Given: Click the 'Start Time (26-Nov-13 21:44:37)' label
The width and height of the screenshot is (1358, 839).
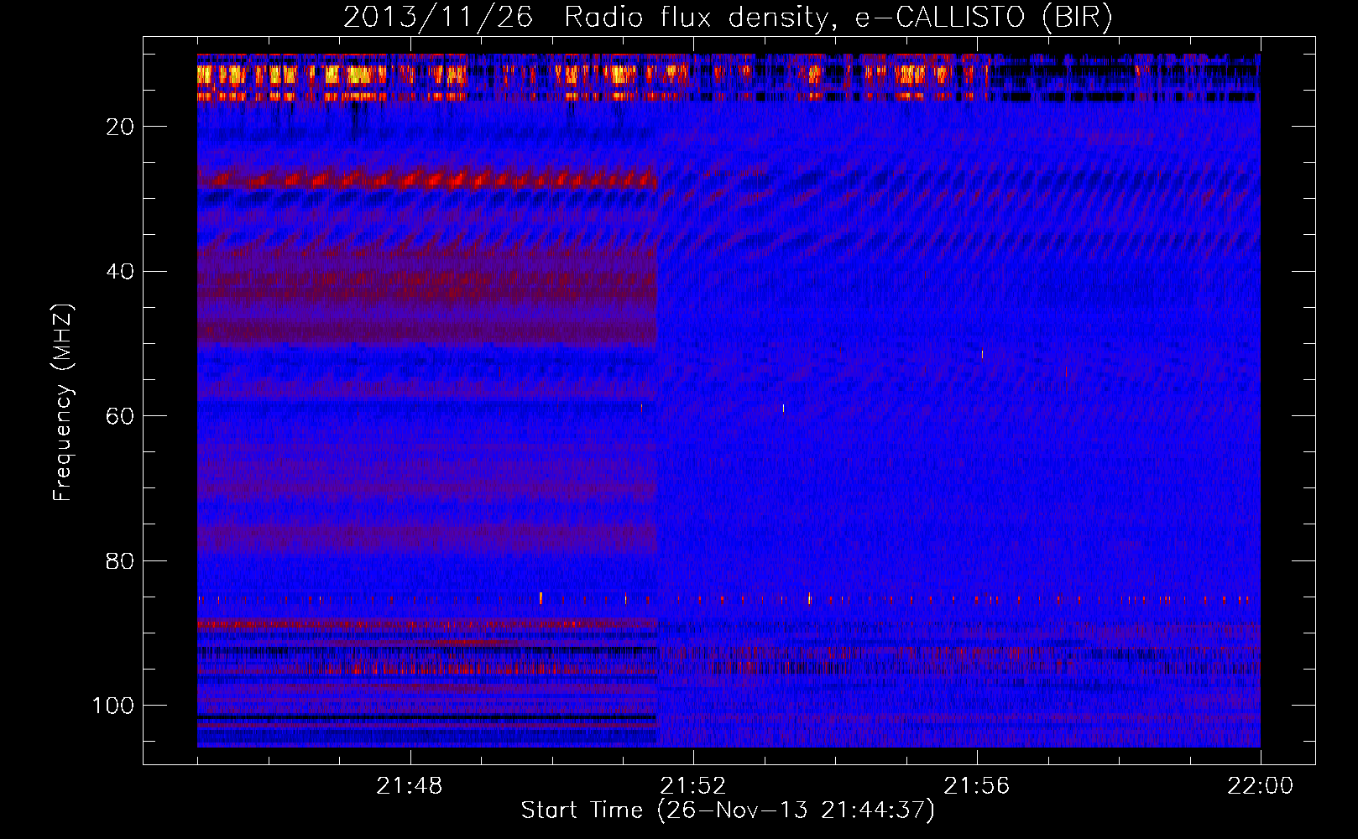Looking at the screenshot, I should (x=728, y=810).
